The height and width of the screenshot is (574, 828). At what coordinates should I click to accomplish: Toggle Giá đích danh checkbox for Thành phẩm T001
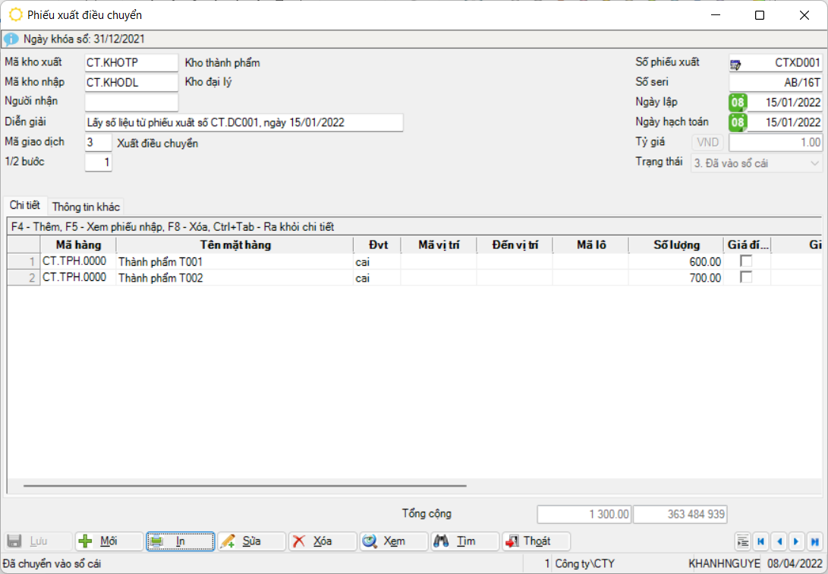pos(746,261)
